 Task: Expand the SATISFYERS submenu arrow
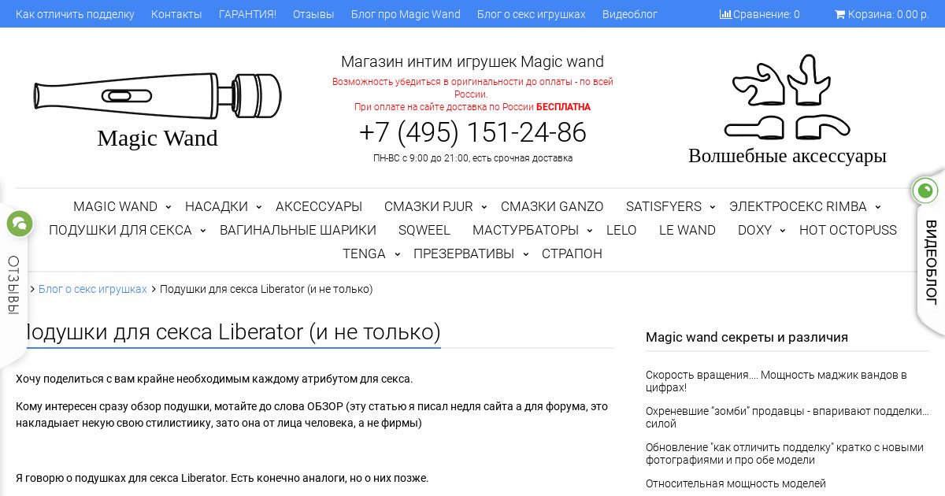tap(712, 207)
